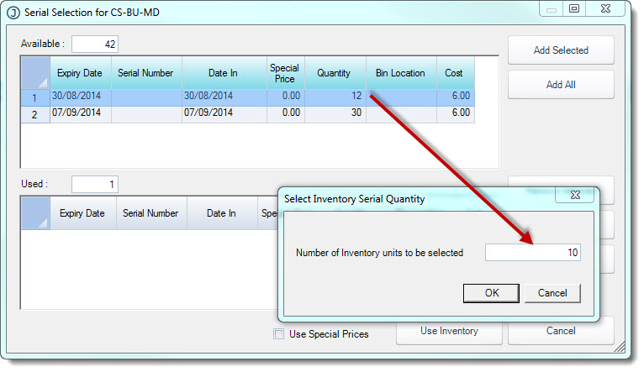Grab the window resize grip corner

tap(620, 347)
